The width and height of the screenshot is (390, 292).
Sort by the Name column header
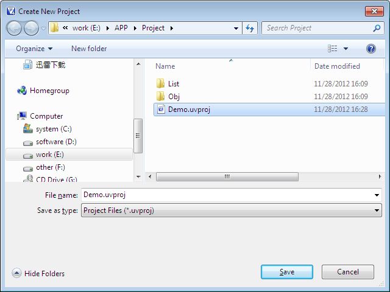tap(165, 66)
